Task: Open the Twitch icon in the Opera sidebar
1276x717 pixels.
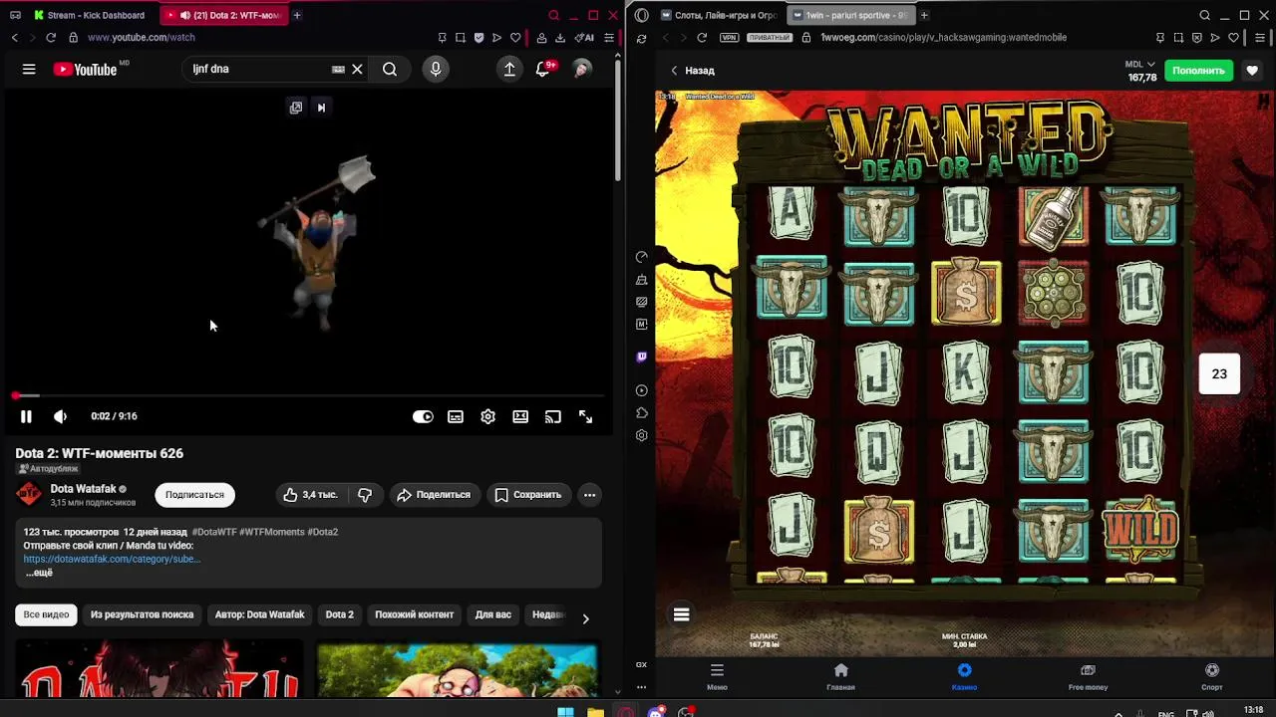Action: click(641, 357)
